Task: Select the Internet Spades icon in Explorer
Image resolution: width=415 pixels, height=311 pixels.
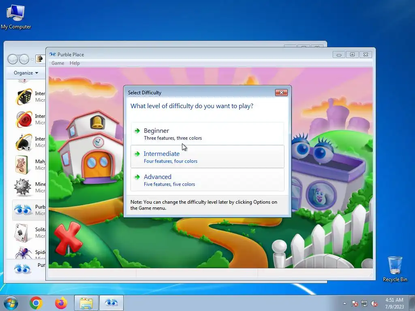Action: [24, 142]
